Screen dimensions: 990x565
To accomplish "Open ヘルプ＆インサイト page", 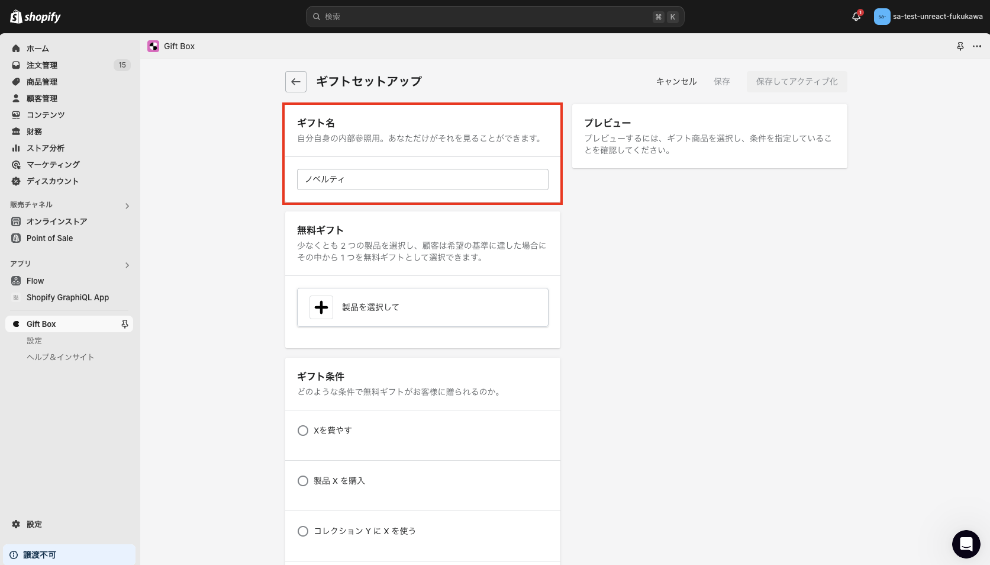I will click(60, 357).
